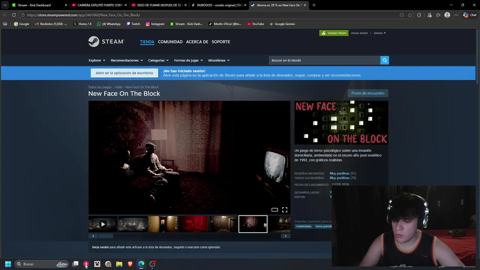Click Todos los juegos breadcrumb
This screenshot has width=480, height=270.
click(100, 87)
